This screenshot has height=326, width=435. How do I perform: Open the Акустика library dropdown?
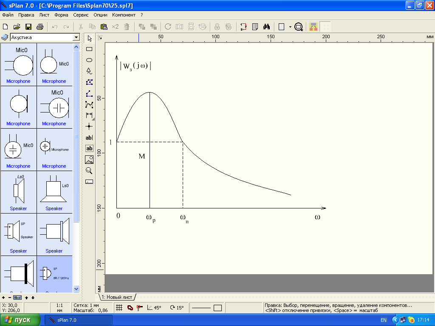[76, 37]
